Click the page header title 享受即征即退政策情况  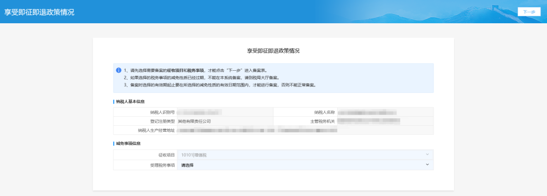(39, 12)
